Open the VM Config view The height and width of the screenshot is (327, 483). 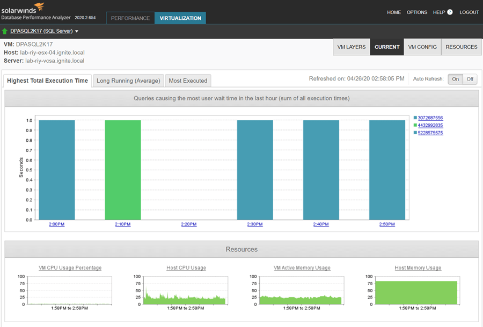[422, 47]
